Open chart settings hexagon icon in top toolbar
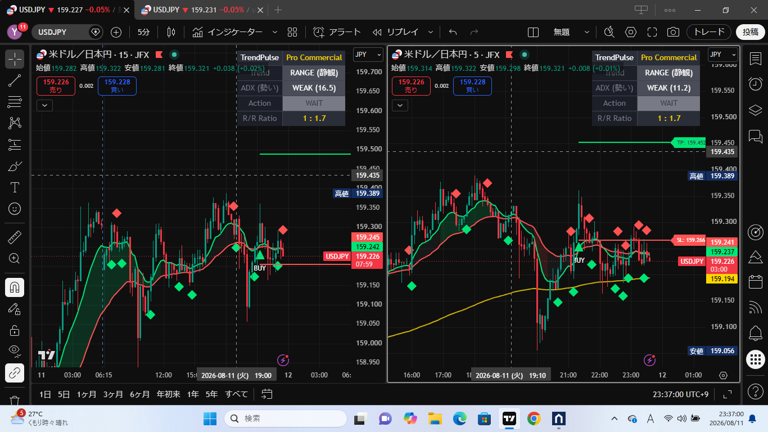 [631, 32]
